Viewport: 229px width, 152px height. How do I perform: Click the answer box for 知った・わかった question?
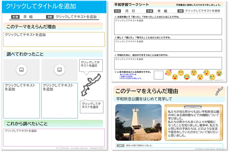pos(168,27)
